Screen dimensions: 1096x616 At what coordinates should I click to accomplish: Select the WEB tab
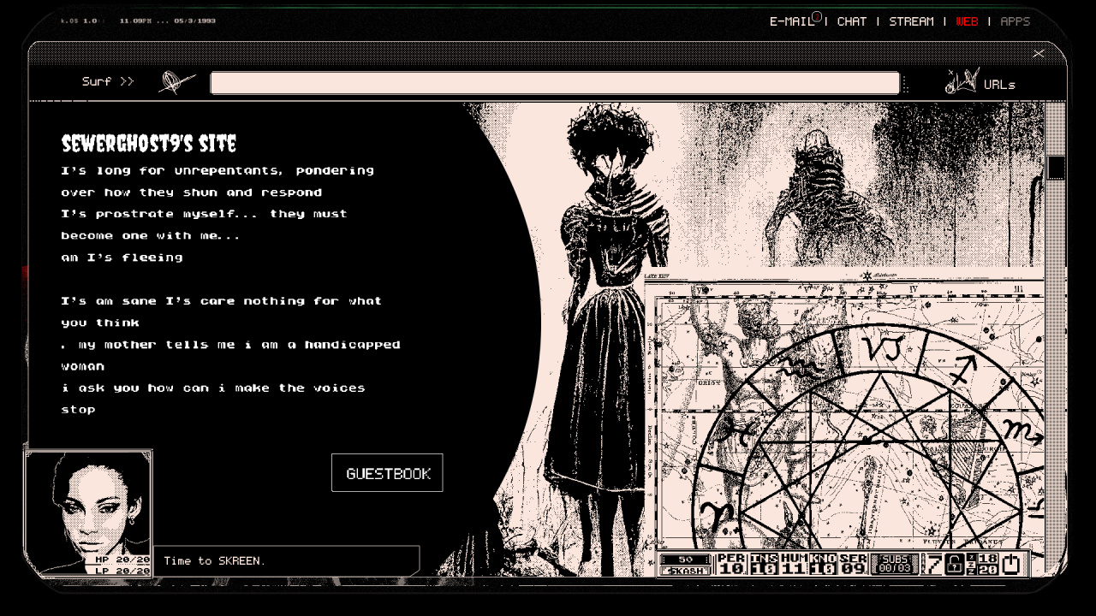[x=967, y=21]
